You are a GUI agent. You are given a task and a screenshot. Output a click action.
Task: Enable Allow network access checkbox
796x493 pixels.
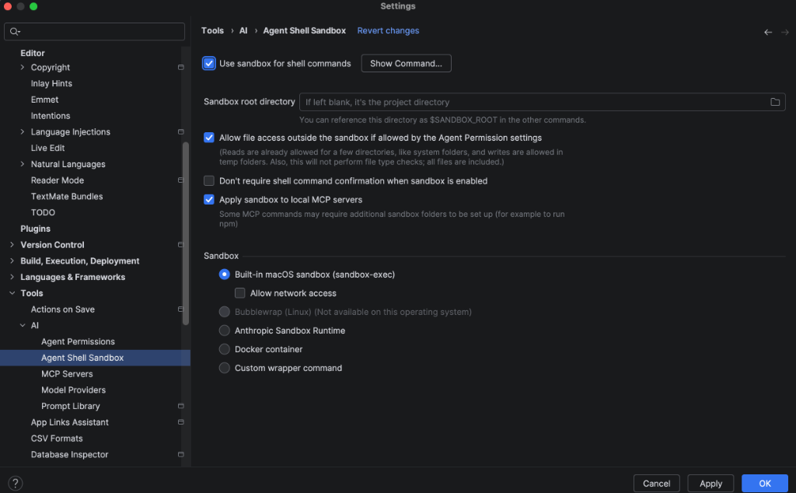240,293
